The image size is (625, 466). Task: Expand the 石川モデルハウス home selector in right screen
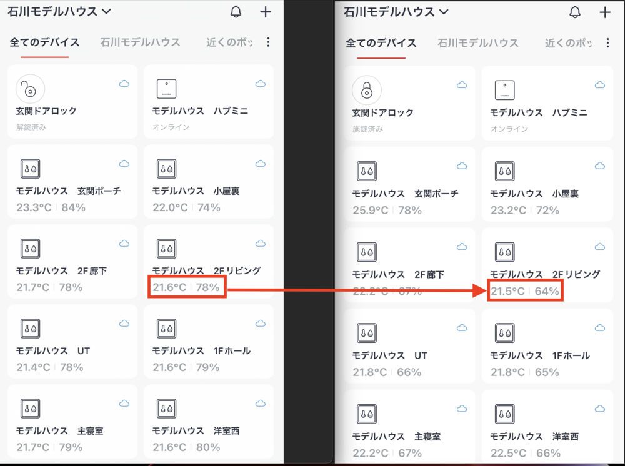pyautogui.click(x=396, y=12)
